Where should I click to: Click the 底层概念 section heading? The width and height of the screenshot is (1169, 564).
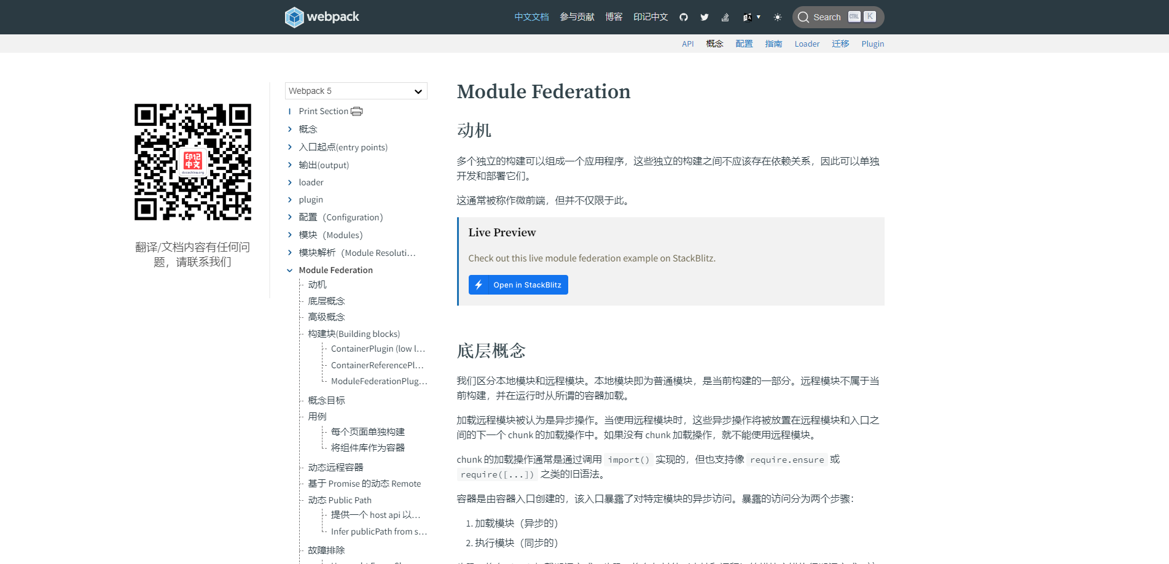(x=491, y=351)
